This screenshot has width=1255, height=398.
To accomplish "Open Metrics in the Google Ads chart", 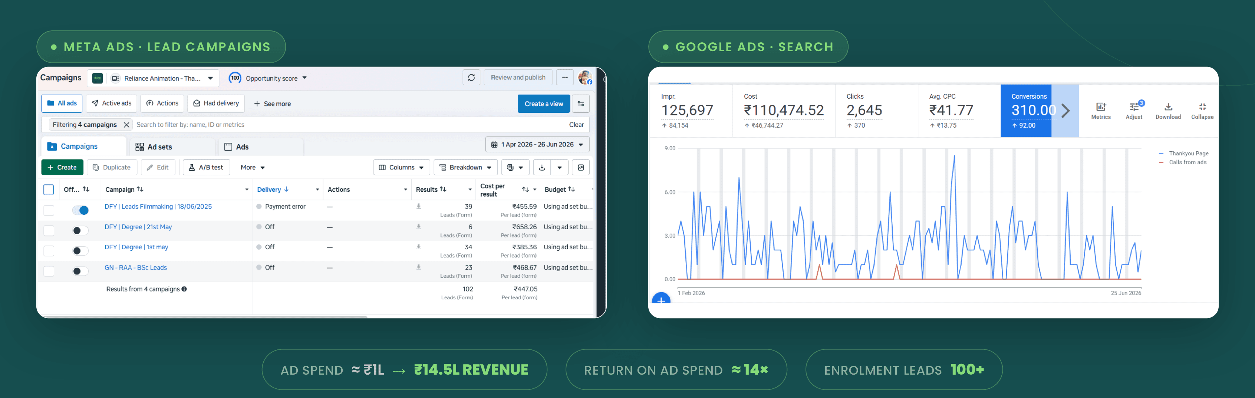I will tap(1101, 111).
